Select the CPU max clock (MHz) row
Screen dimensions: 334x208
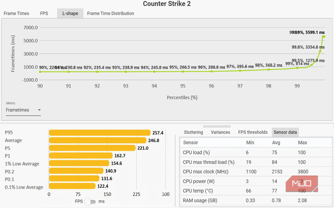coord(256,172)
